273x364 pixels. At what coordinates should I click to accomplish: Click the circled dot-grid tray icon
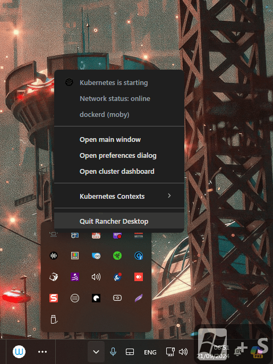click(75, 298)
